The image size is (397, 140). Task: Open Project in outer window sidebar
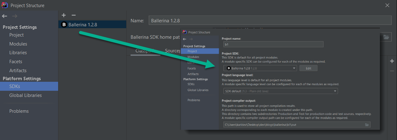pos(16,35)
